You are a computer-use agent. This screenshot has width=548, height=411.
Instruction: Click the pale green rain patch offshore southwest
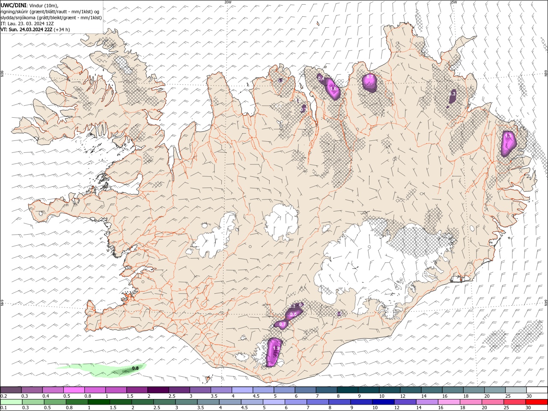pyautogui.click(x=101, y=370)
